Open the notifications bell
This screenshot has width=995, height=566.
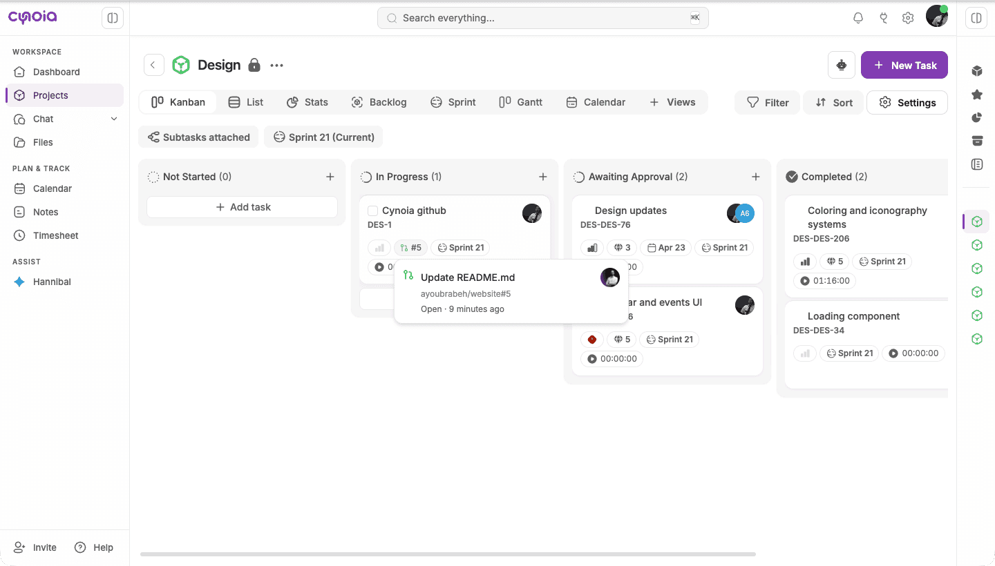(858, 18)
